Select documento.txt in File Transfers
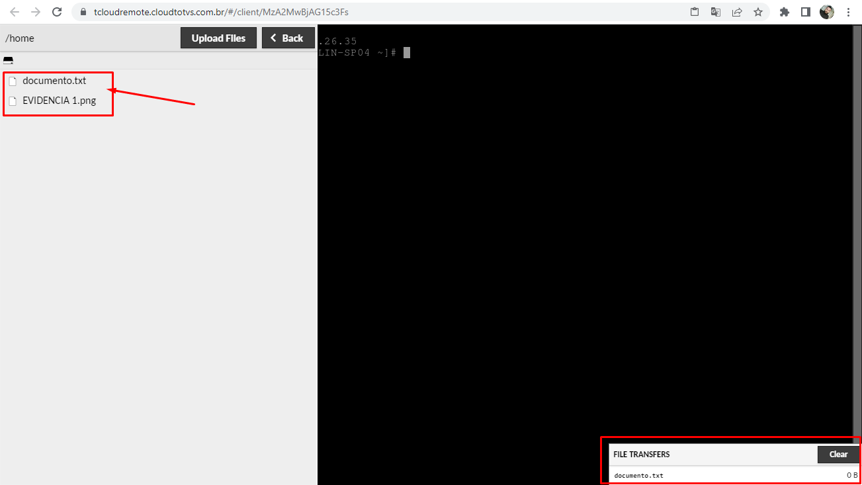 (x=638, y=475)
